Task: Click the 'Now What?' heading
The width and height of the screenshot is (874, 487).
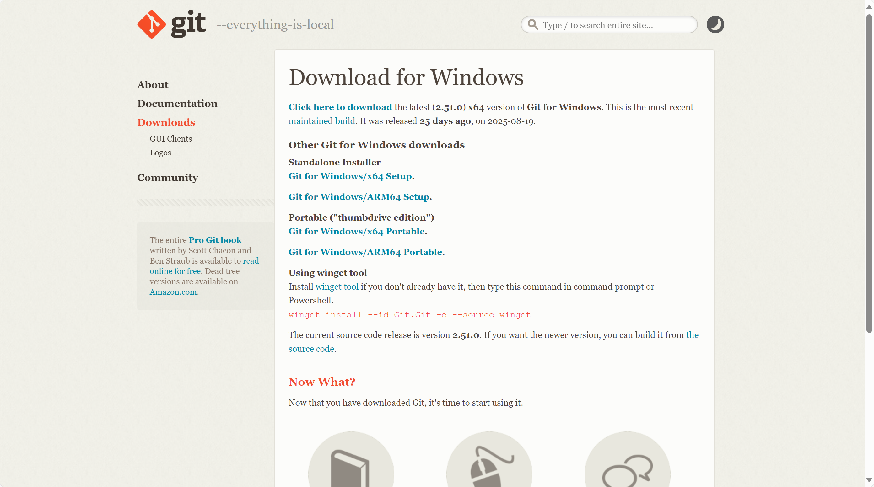Action: click(x=322, y=382)
